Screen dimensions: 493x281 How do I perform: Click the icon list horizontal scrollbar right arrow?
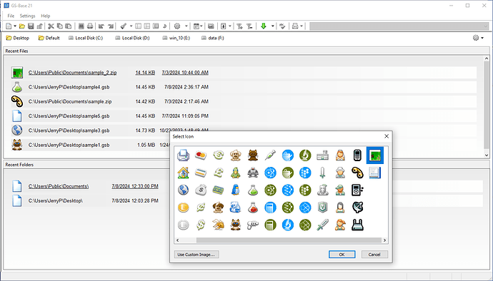coord(384,240)
